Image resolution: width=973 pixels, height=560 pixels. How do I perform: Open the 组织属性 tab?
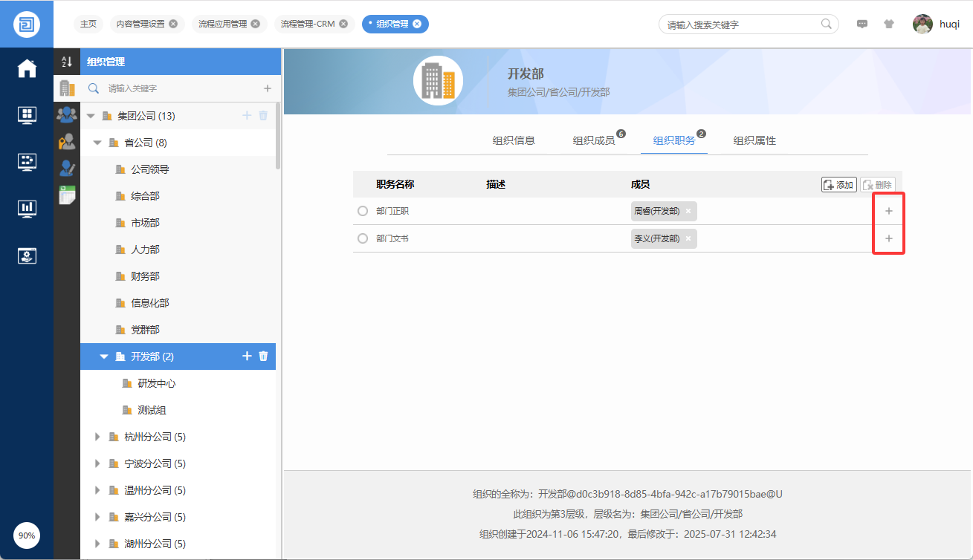(754, 140)
